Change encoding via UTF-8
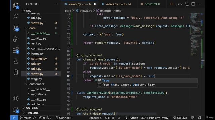The width and height of the screenshot is (215, 120). (110, 118)
